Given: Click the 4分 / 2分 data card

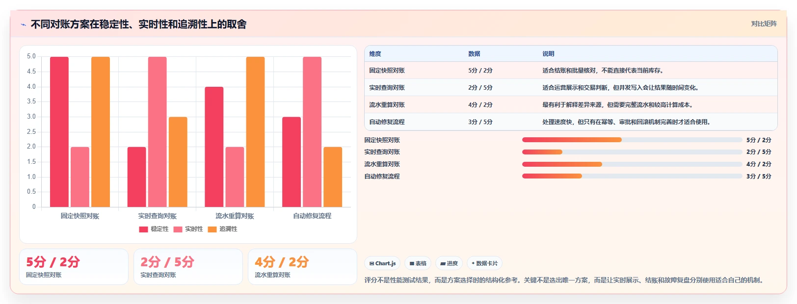Looking at the screenshot, I should coord(302,267).
